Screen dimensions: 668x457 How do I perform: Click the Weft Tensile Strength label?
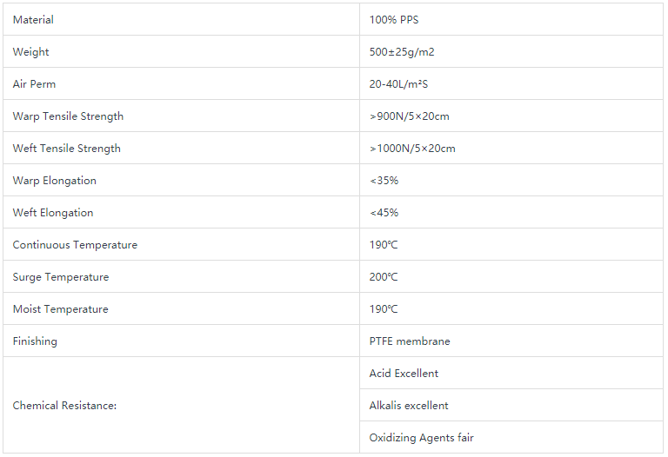click(x=66, y=149)
